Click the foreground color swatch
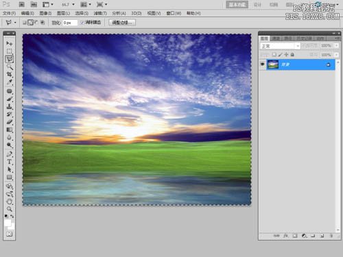Screen dimensions: 343x257 coord(8,223)
